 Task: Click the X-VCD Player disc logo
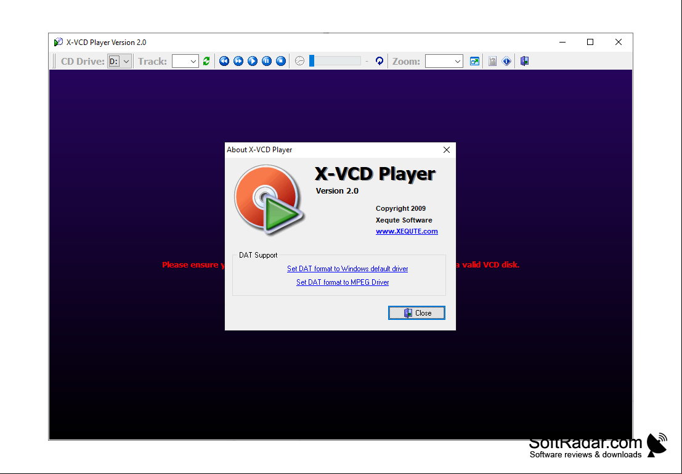pyautogui.click(x=269, y=200)
